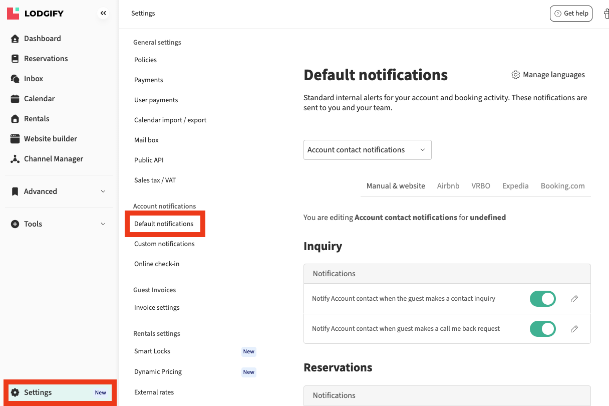
Task: Open Custom notifications settings
Action: tap(164, 244)
